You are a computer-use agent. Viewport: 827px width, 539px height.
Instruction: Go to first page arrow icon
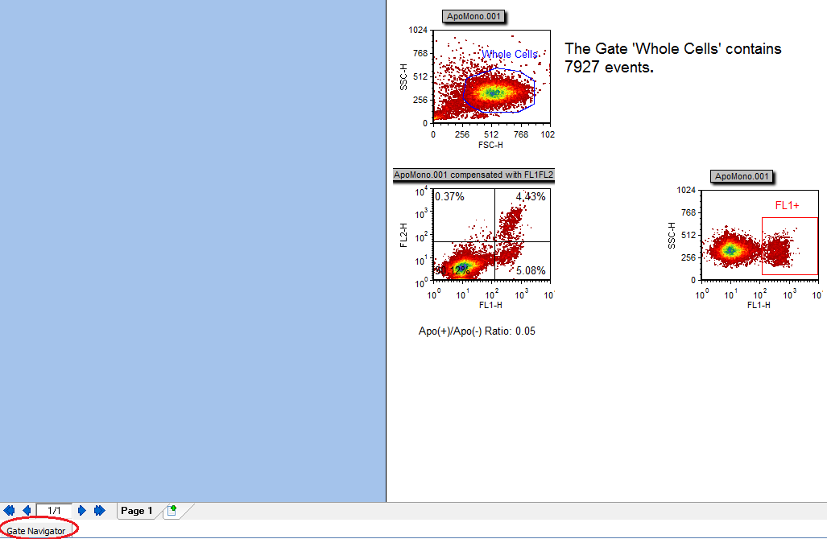tap(9, 511)
